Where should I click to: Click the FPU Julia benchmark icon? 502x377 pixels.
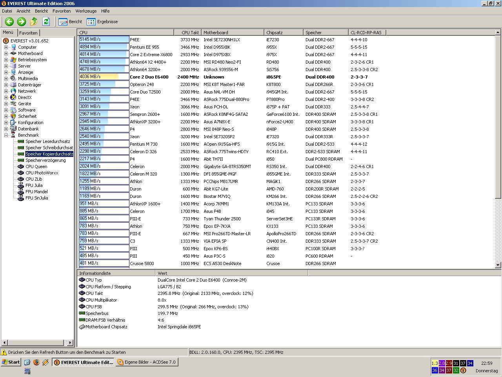21,185
